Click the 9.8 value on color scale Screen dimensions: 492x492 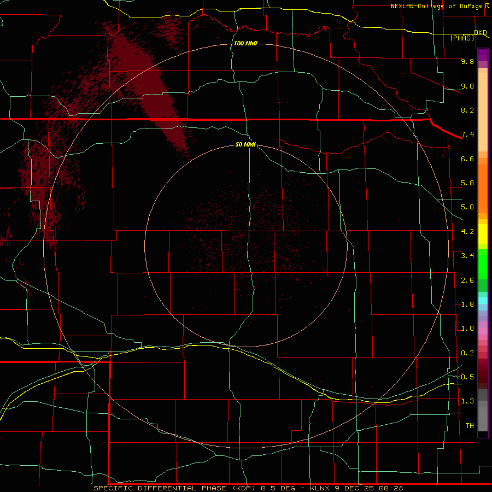pos(467,61)
